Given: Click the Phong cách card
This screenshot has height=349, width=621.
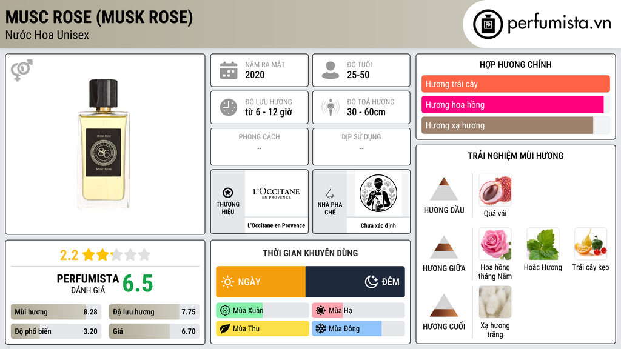Looking at the screenshot, I should click(x=260, y=147).
